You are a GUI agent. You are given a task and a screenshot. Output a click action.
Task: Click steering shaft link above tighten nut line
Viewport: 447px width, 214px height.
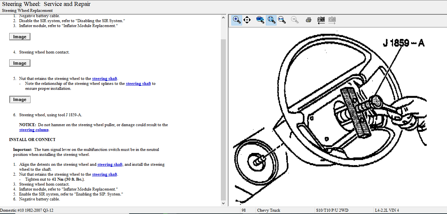click(x=104, y=174)
